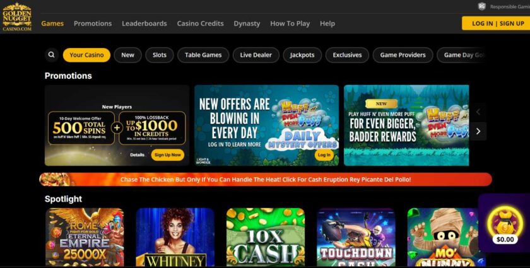This screenshot has height=268, width=530.
Task: Open the Whitney game thumbnail
Action: point(175,237)
